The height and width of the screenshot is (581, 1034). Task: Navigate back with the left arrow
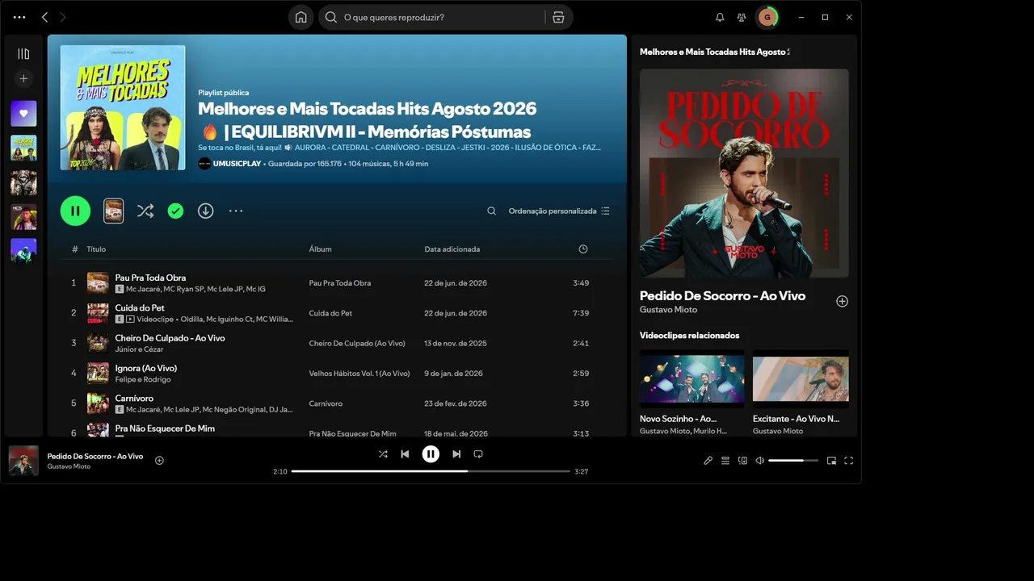(44, 17)
